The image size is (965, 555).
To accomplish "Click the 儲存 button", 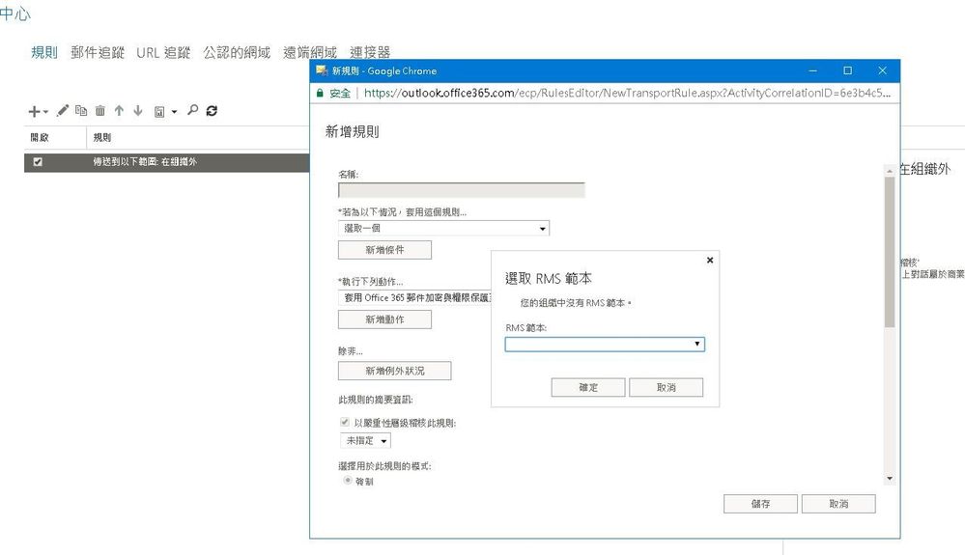I will [760, 504].
